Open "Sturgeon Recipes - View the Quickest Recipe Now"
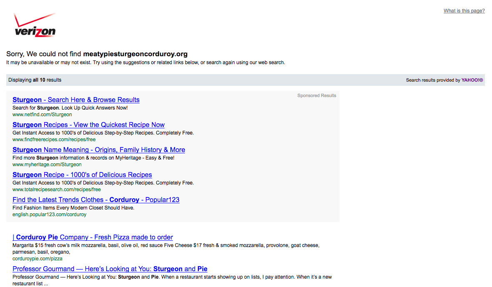 pos(88,125)
